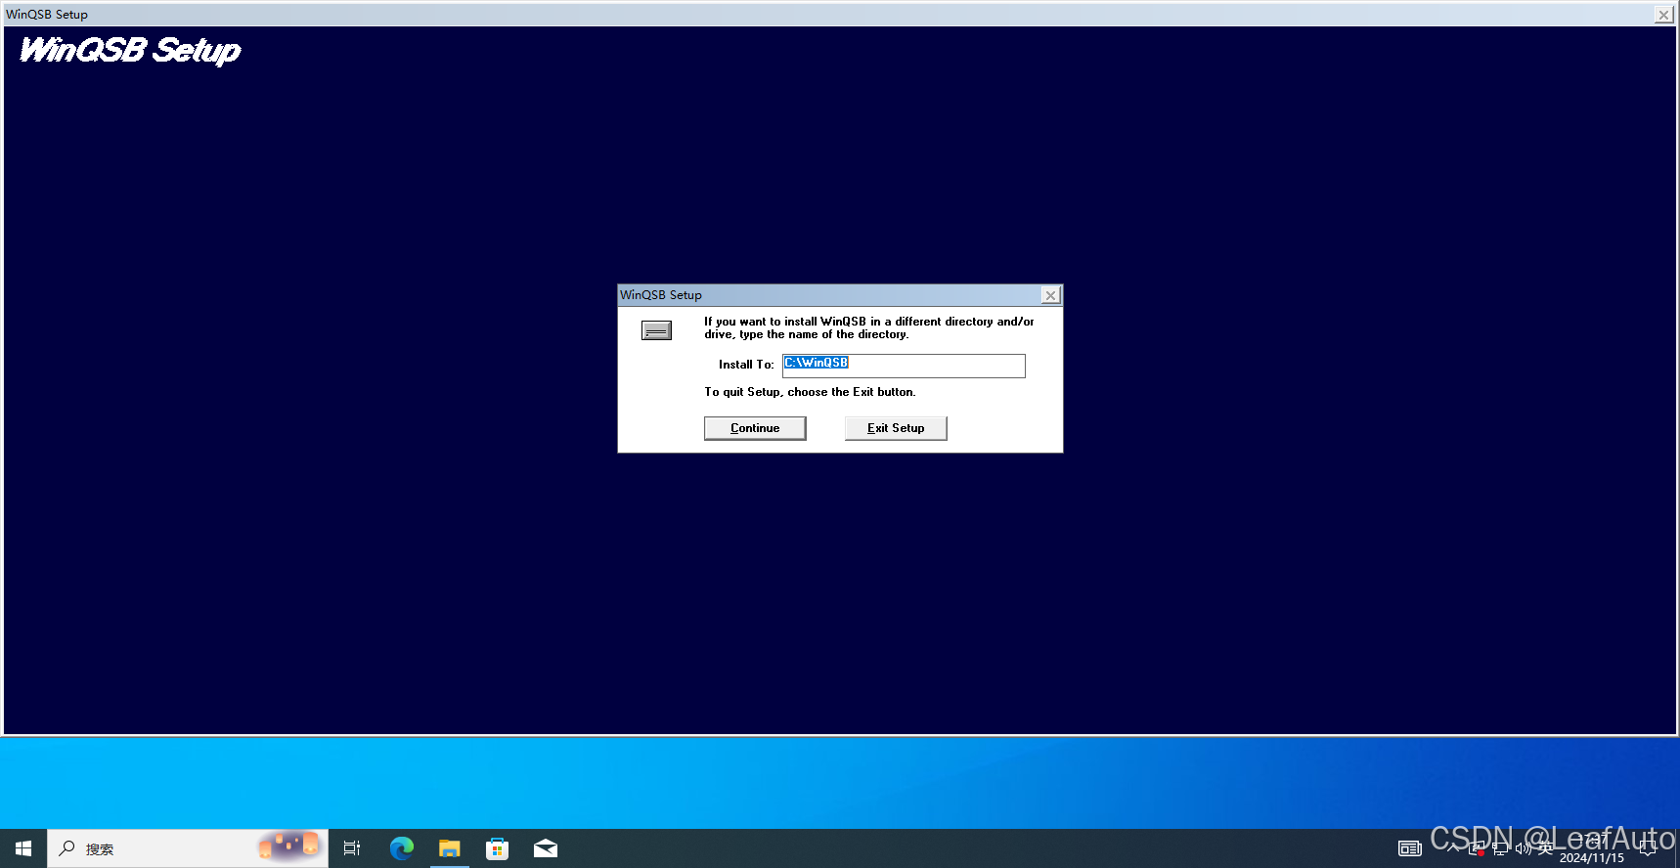Image resolution: width=1680 pixels, height=868 pixels.
Task: Switch the input language indicator 英
Action: point(1545,848)
